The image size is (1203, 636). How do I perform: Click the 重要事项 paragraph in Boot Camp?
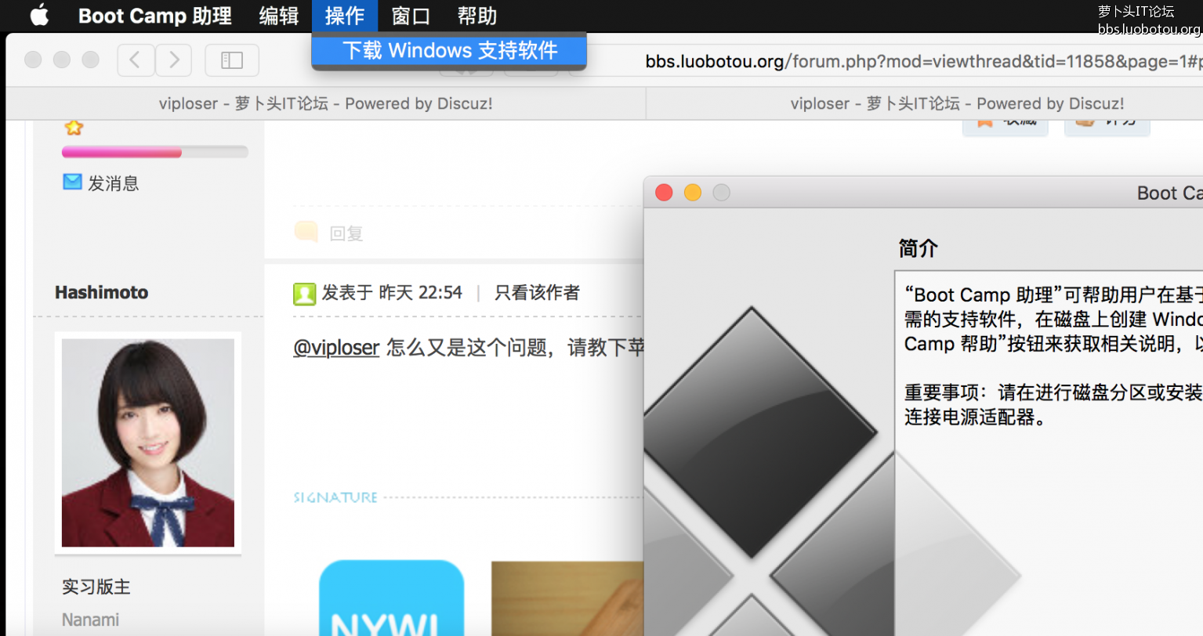pos(1053,404)
